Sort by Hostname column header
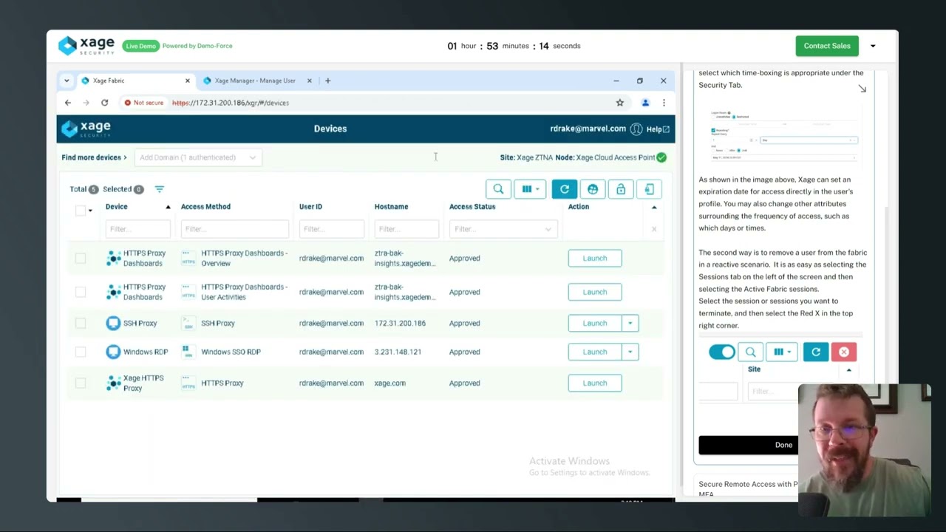Screen dimensions: 946x532 [x=391, y=207]
